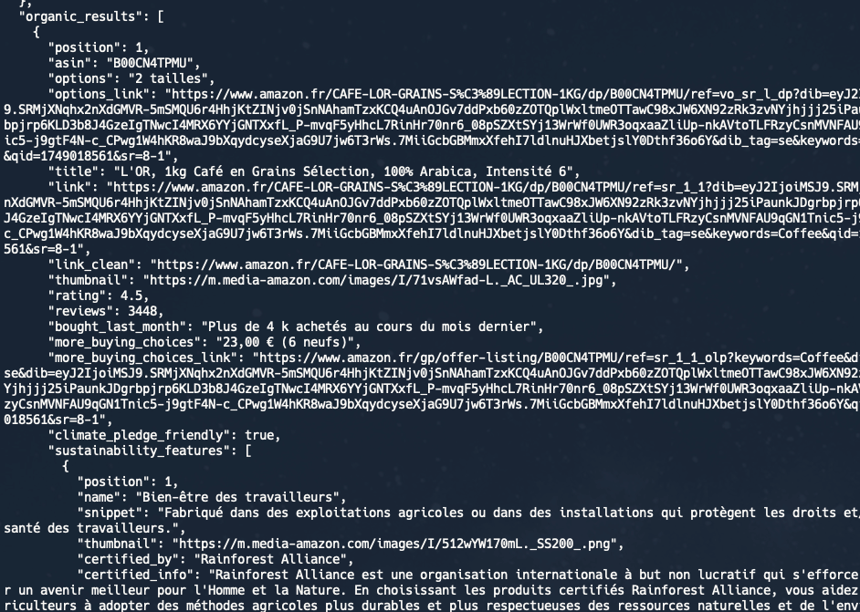Click the 71vsAWfad-L thumbnail image URL
The width and height of the screenshot is (860, 612).
(376, 281)
